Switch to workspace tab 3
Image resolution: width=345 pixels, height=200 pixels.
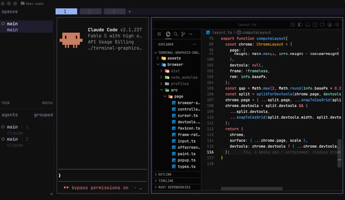115,12
